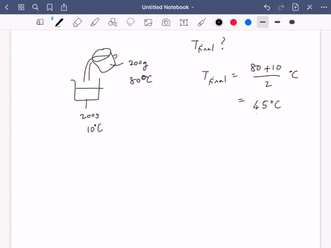The width and height of the screenshot is (331, 248).
Task: Choose the black pen color
Action: tap(219, 22)
